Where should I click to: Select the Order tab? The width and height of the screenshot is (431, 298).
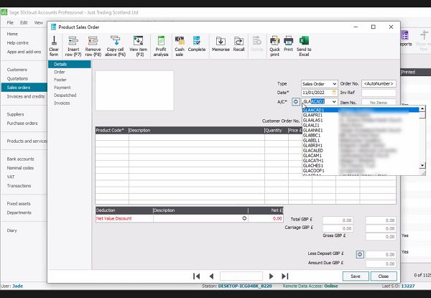tap(60, 72)
